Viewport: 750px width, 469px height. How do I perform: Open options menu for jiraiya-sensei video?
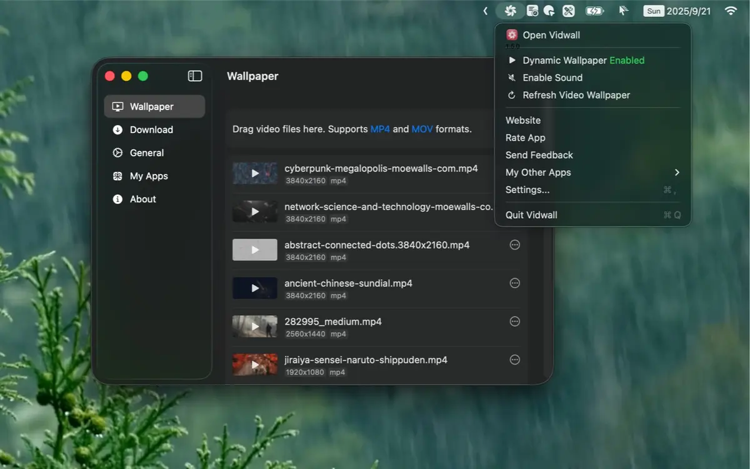tap(514, 360)
